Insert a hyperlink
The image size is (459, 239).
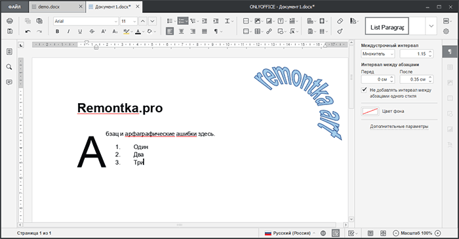point(269,32)
